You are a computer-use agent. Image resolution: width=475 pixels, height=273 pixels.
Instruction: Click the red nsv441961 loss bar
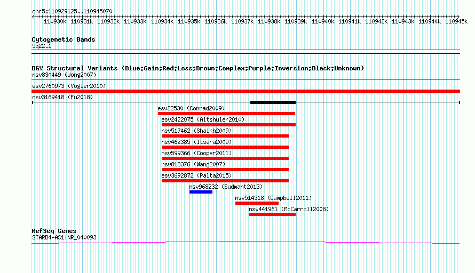click(x=272, y=214)
